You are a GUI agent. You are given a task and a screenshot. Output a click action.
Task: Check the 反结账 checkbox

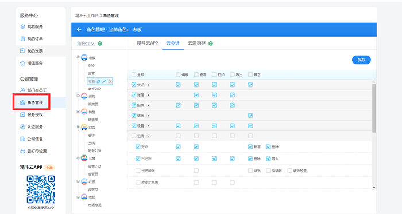tap(268, 171)
